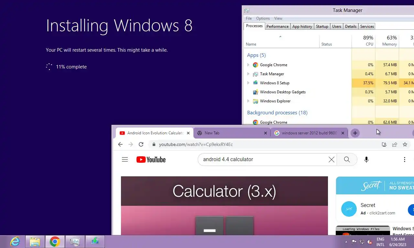The height and width of the screenshot is (248, 414).
Task: Click the Task Manager taskbar icon
Action: coord(75,242)
